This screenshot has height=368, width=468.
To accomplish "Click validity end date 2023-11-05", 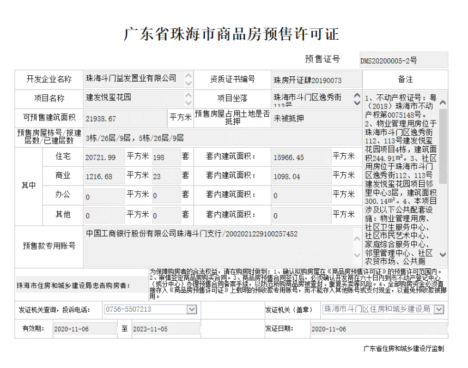I will point(166,329).
